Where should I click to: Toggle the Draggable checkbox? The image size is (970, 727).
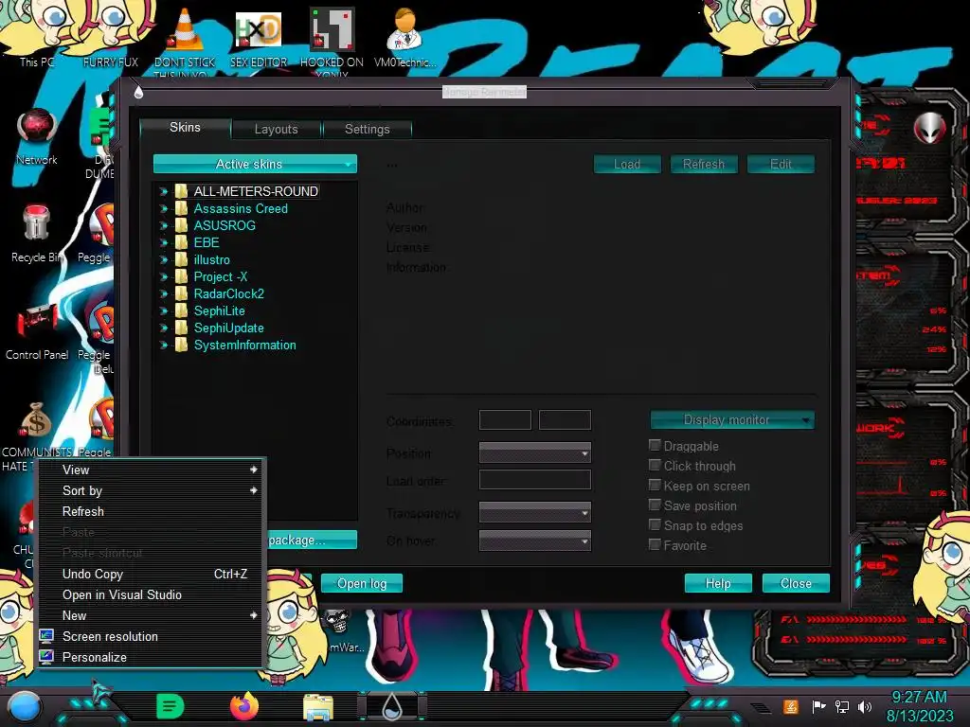(655, 445)
